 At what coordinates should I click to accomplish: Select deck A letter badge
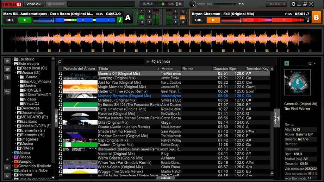pos(128,18)
